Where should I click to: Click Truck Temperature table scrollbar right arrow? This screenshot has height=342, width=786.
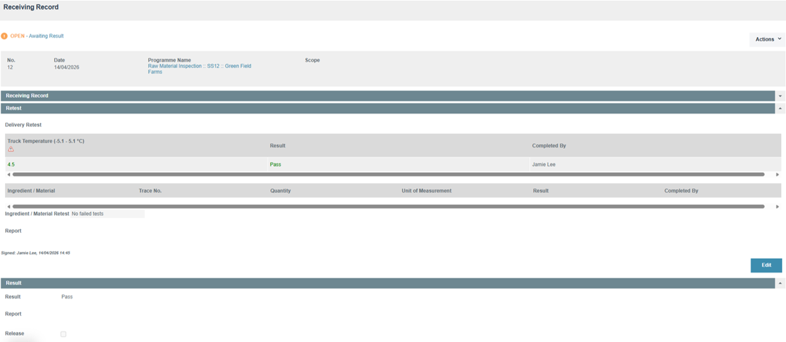click(x=778, y=174)
